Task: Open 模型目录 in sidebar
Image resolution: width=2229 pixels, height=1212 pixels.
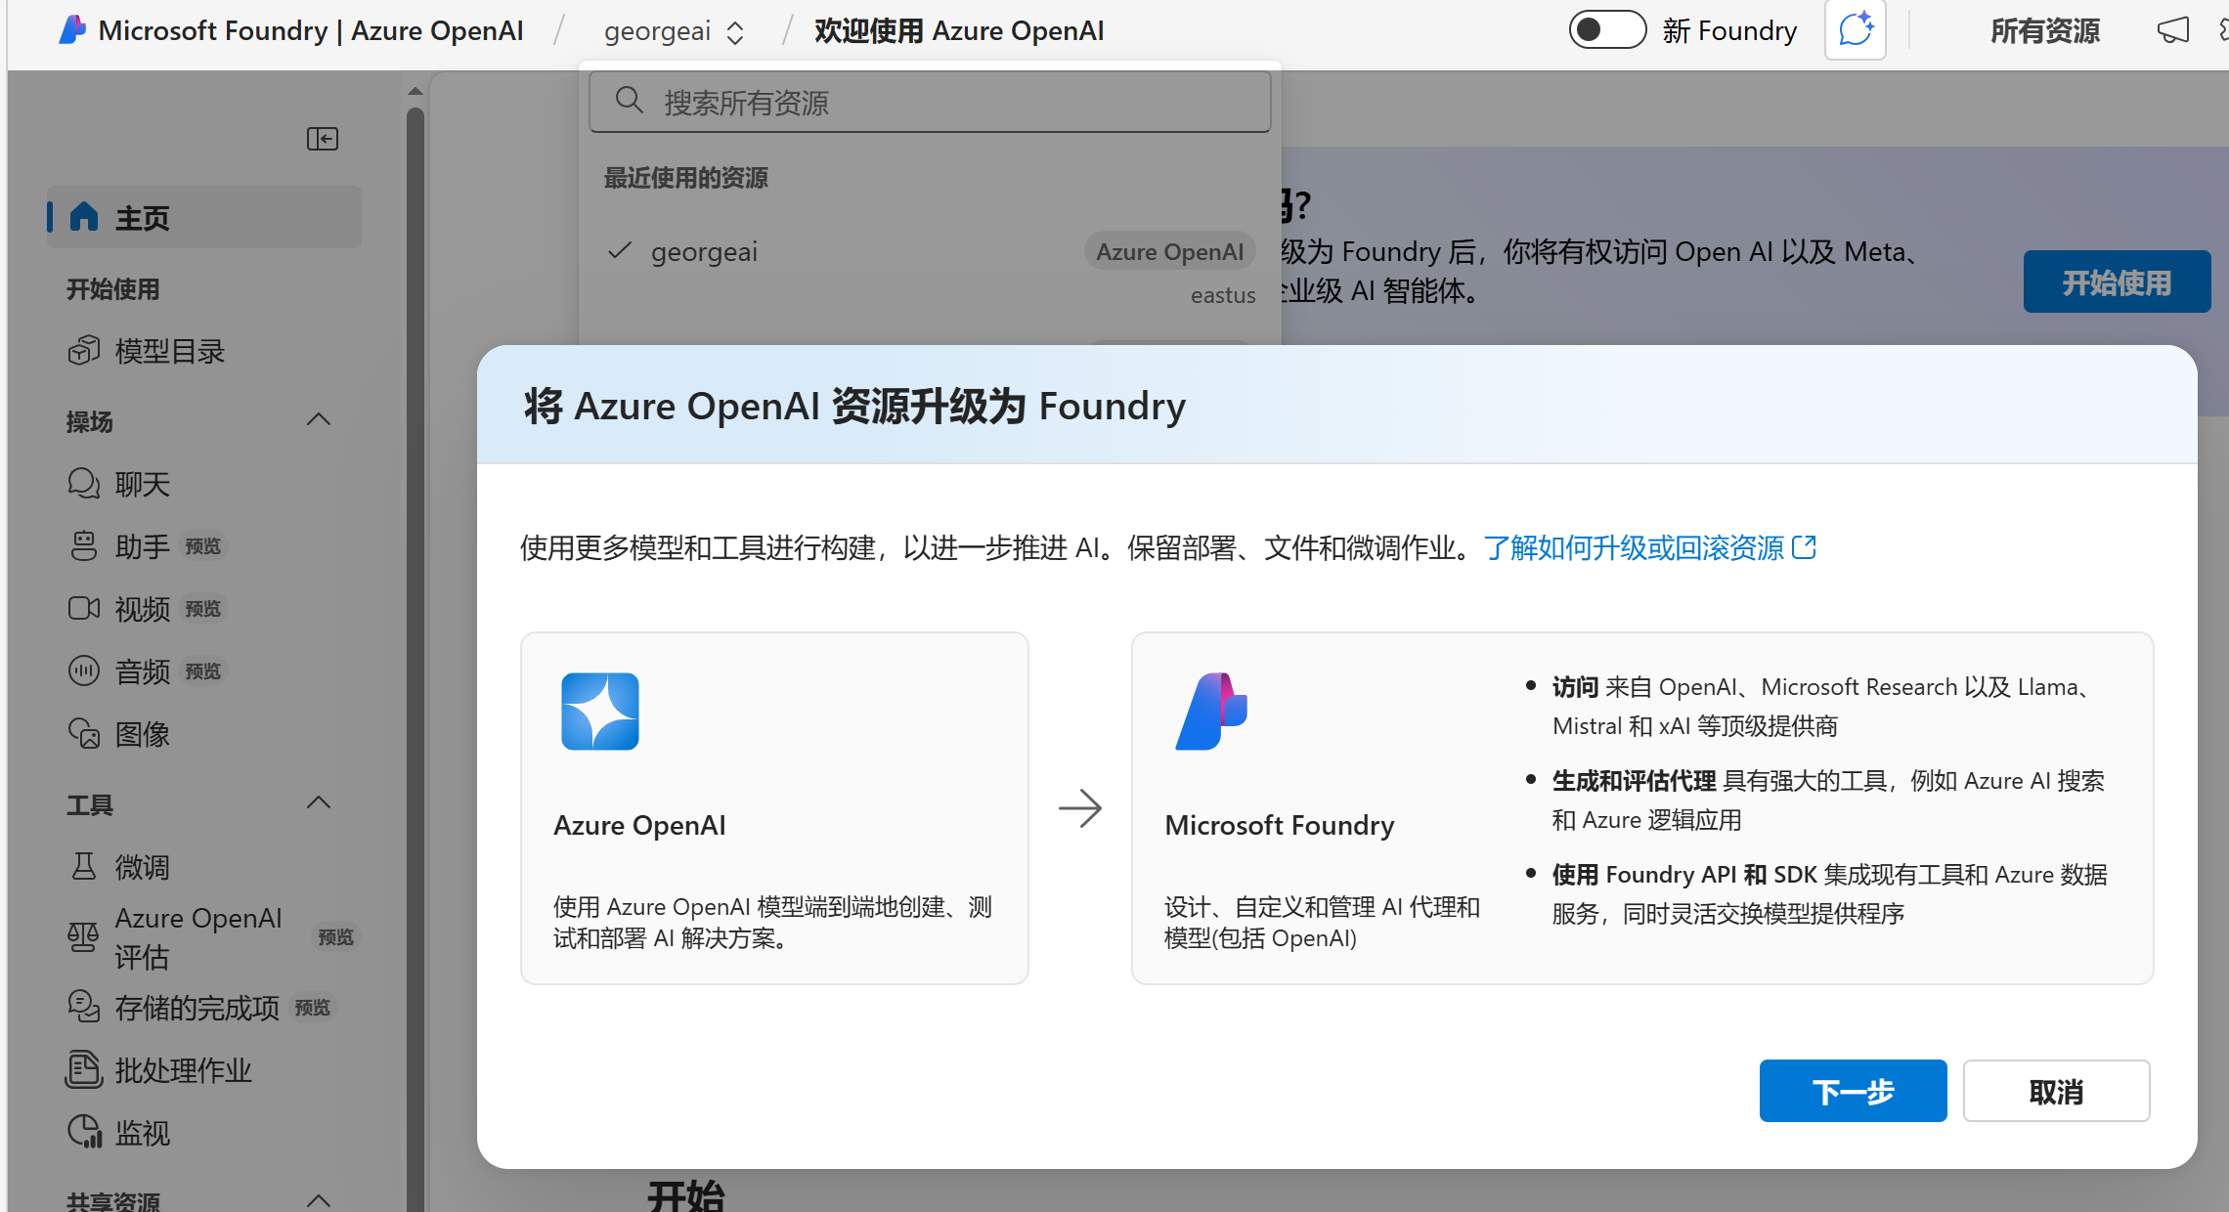Action: tap(169, 351)
